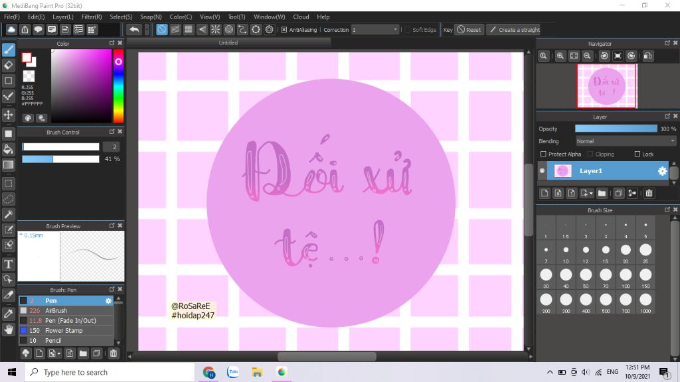Pop out the Navigator panel

667,43
